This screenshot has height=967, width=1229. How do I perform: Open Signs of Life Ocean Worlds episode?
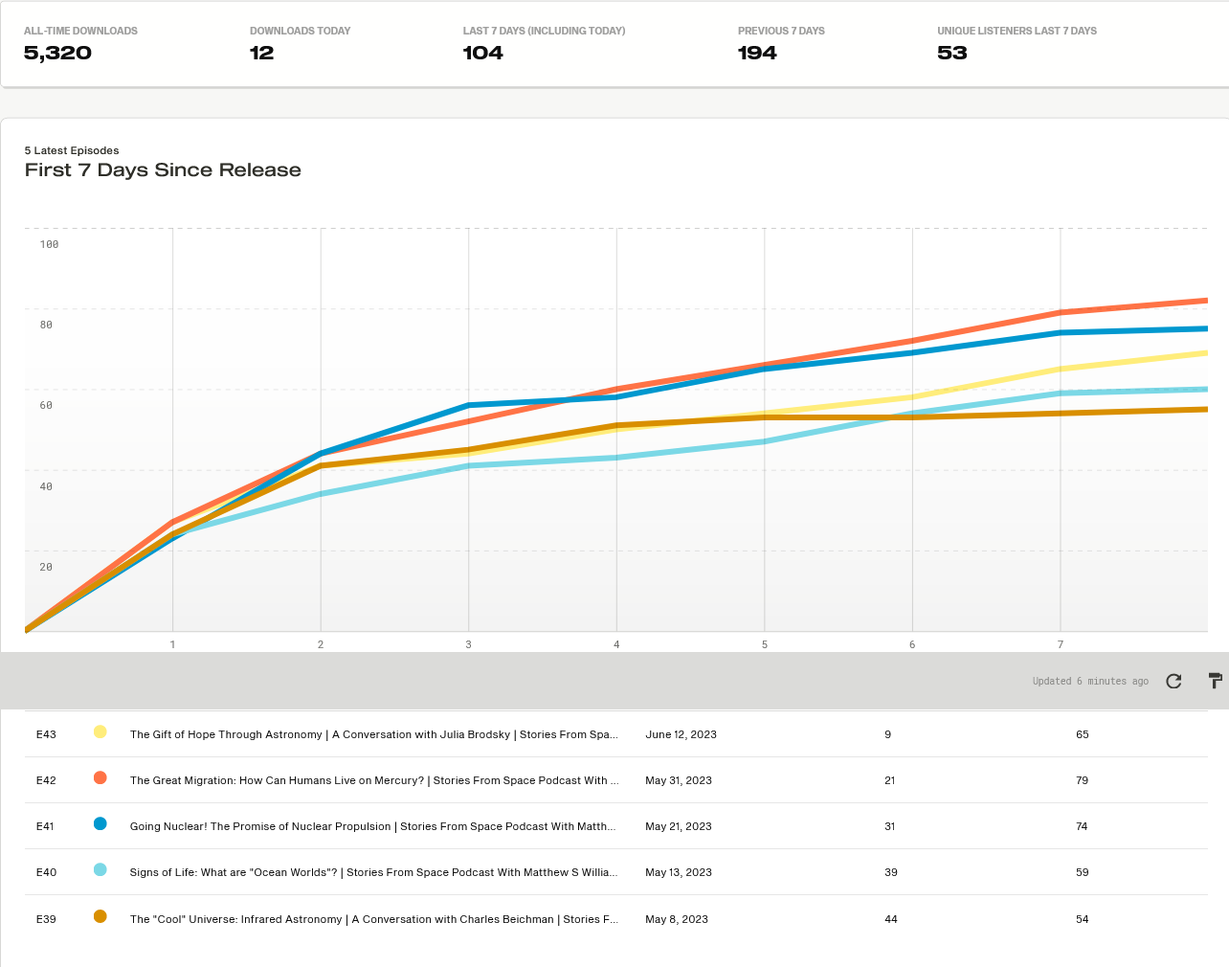tap(373, 872)
